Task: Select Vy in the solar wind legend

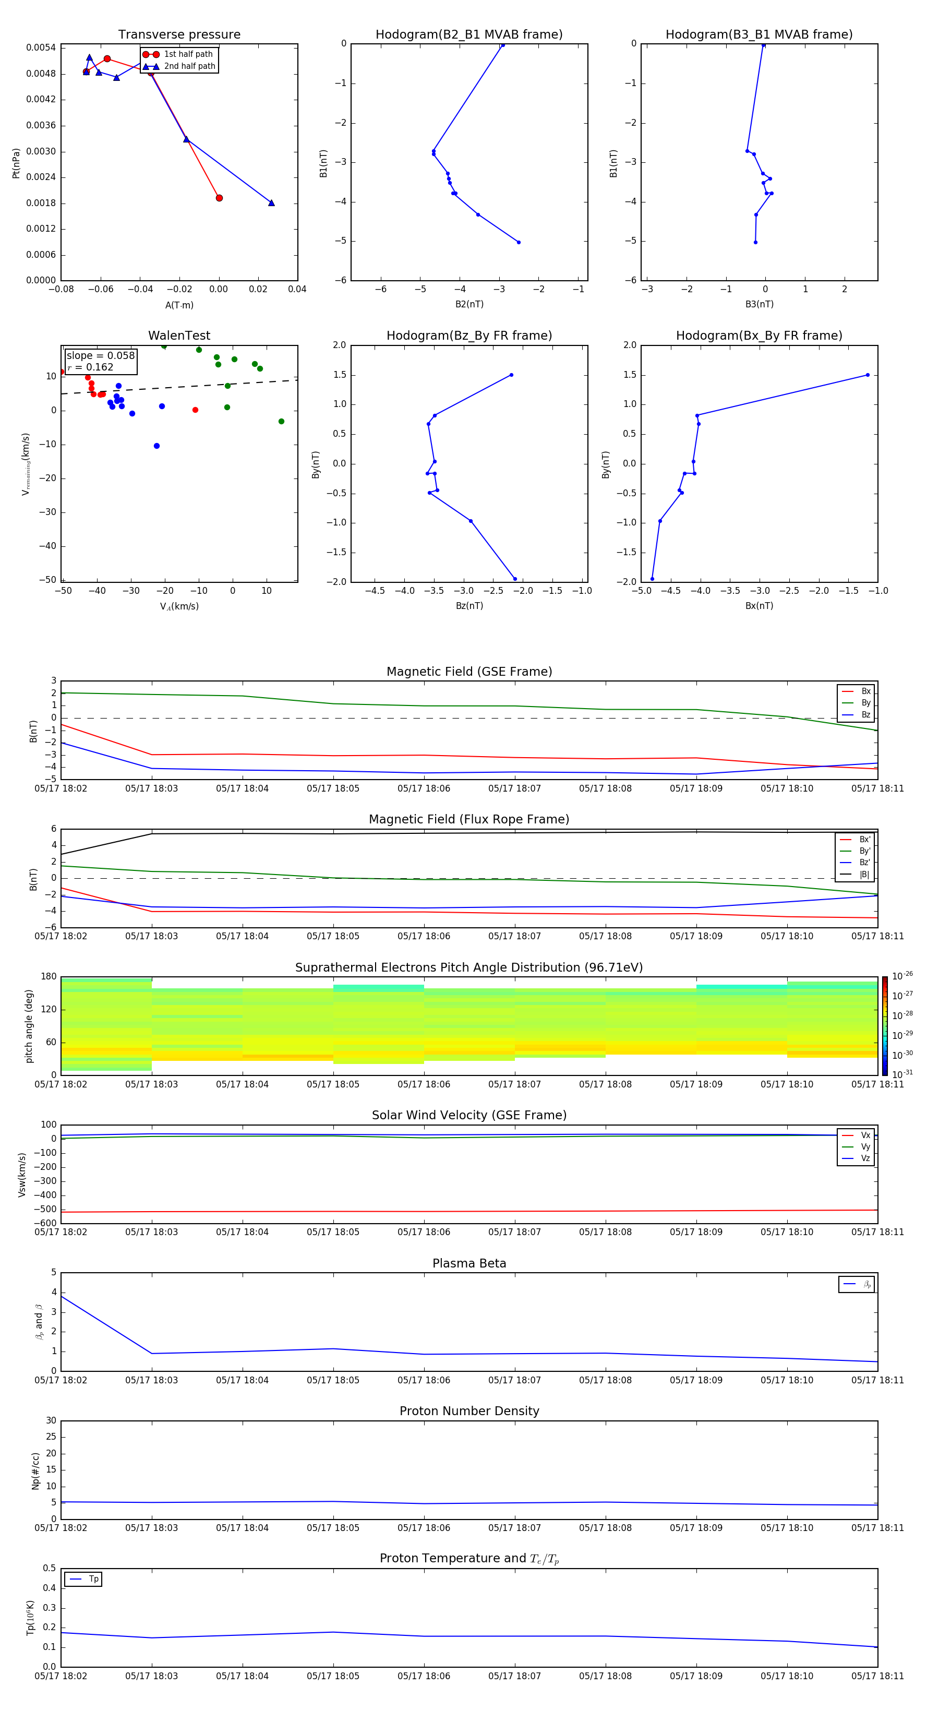Action: click(856, 1146)
